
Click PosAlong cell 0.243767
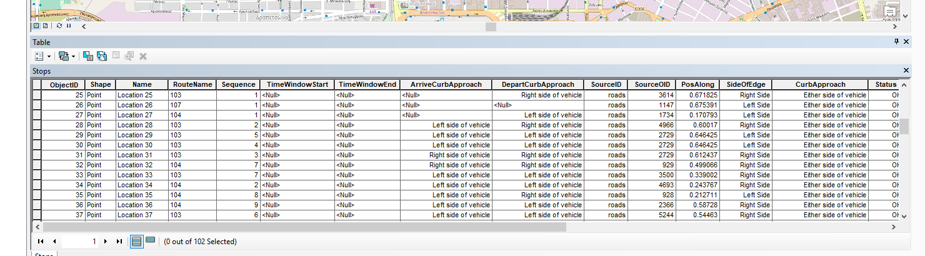pos(698,185)
